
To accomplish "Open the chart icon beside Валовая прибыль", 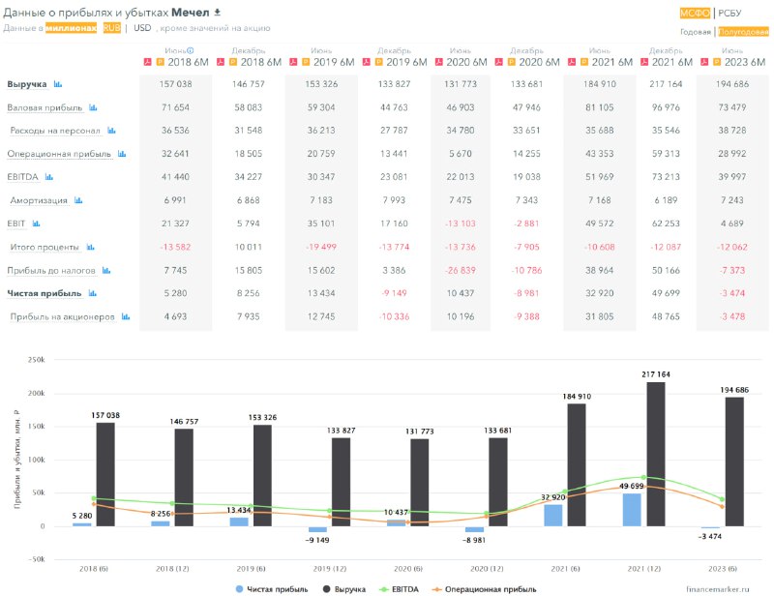I will coord(93,107).
